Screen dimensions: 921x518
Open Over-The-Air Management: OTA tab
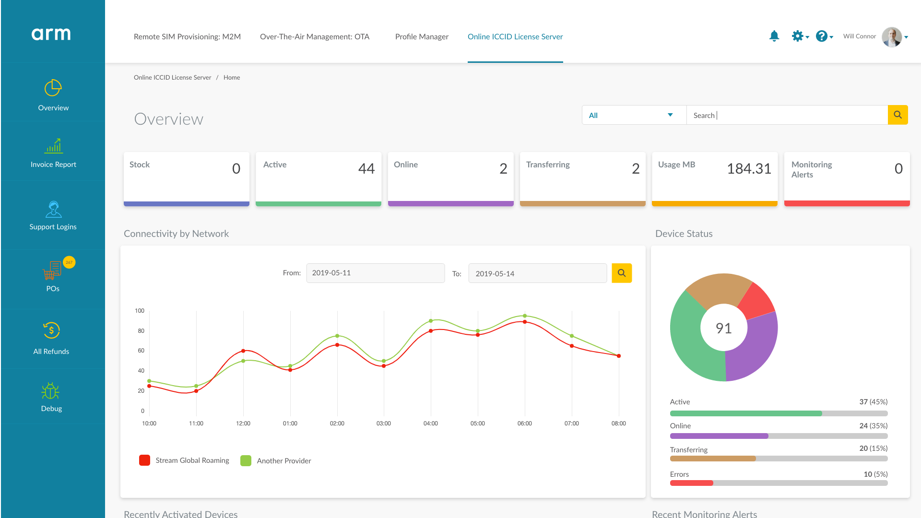pos(315,36)
